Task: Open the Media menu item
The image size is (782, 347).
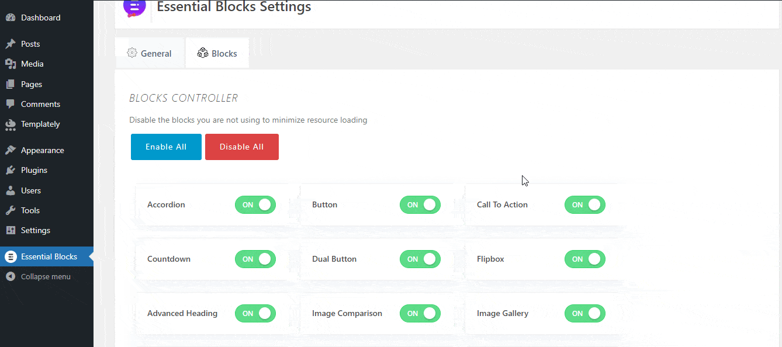Action: click(47, 64)
